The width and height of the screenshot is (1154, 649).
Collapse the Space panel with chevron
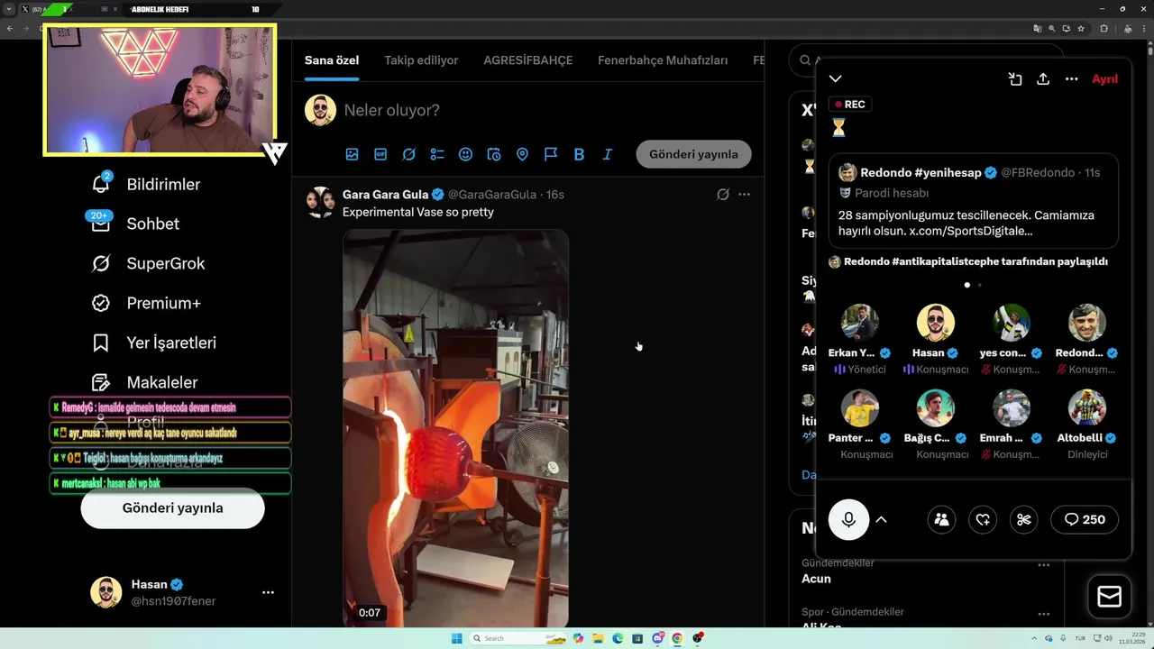pos(836,78)
